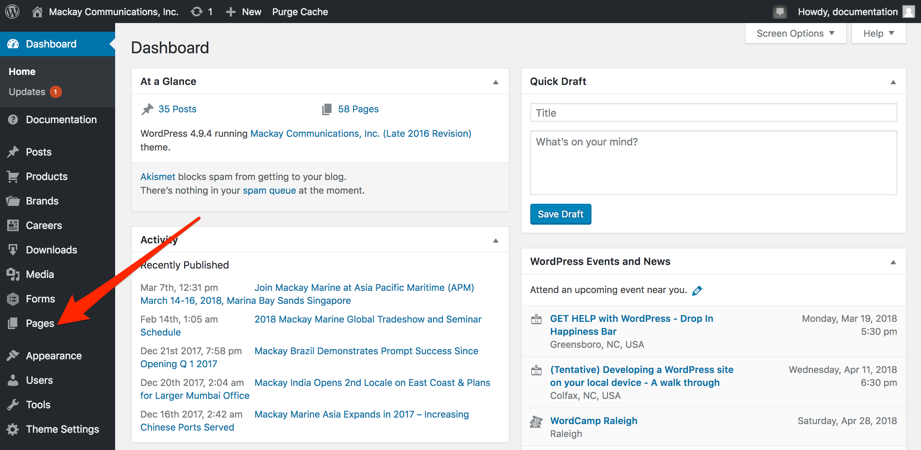Open the updates refresh icon

pos(197,12)
